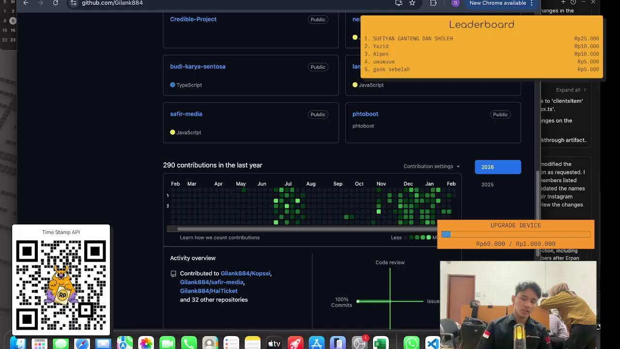Click 'and 32 other repositories' text

[x=214, y=300]
